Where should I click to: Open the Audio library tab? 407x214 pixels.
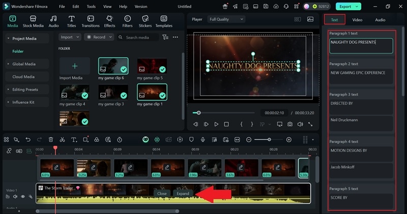point(53,21)
